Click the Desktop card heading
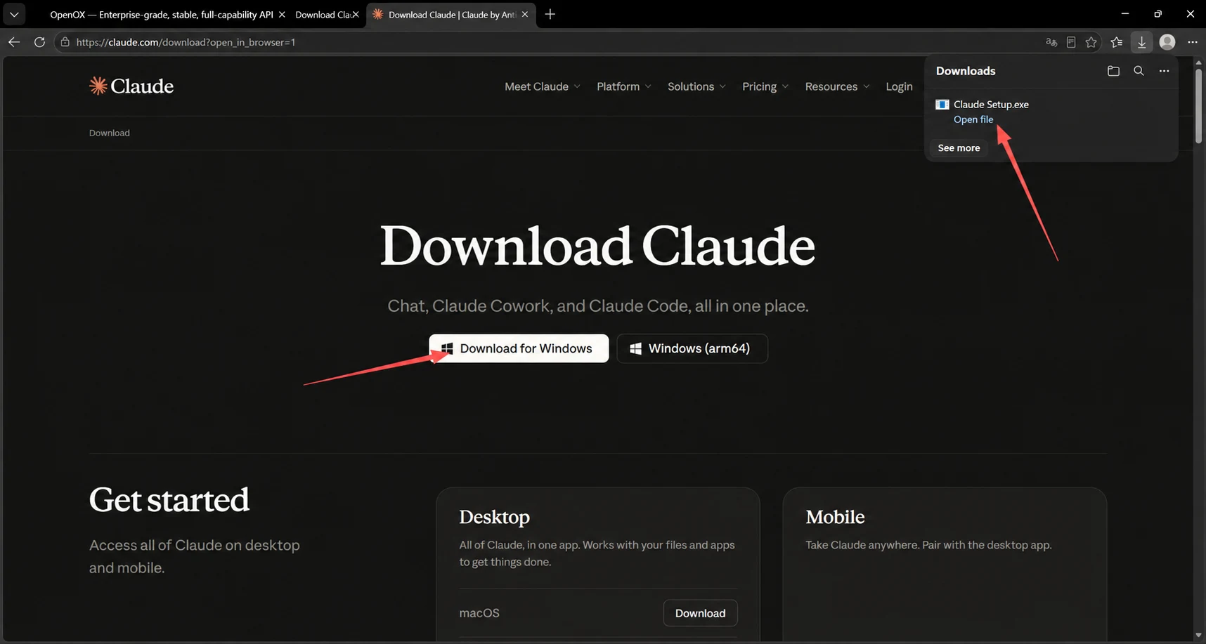Viewport: 1206px width, 644px height. tap(495, 517)
